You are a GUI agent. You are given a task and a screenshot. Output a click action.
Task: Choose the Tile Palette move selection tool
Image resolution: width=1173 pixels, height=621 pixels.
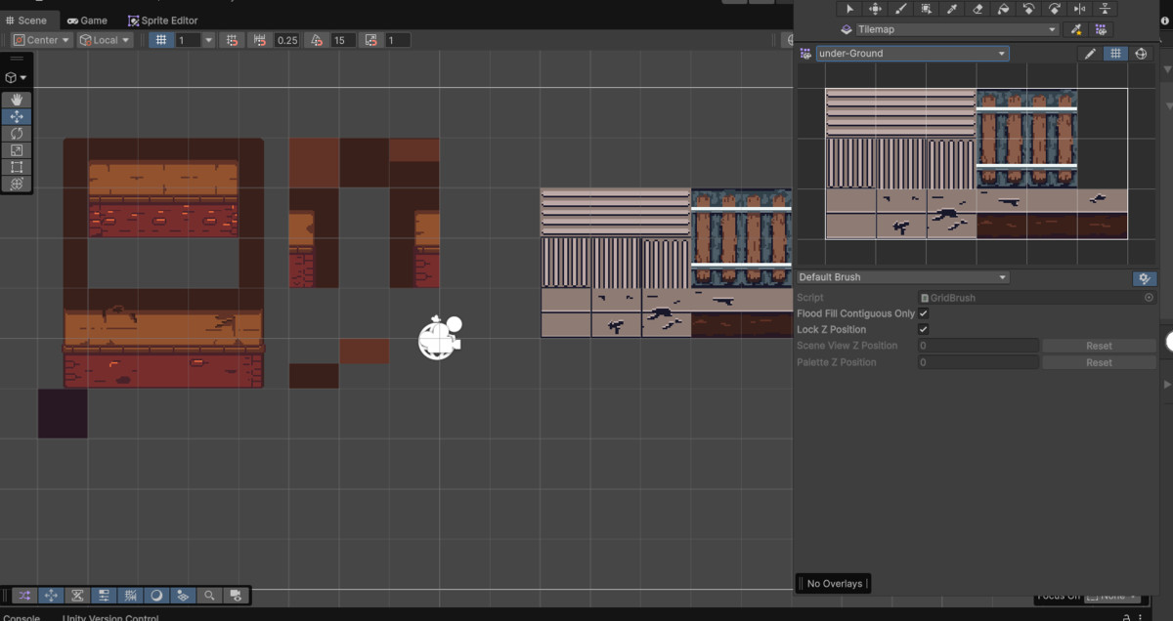tap(875, 9)
